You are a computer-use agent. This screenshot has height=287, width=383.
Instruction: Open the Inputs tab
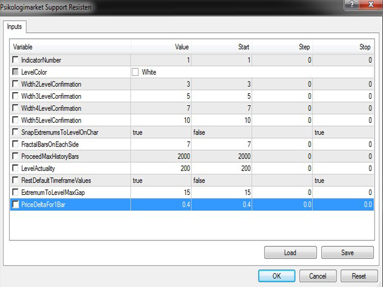point(14,26)
